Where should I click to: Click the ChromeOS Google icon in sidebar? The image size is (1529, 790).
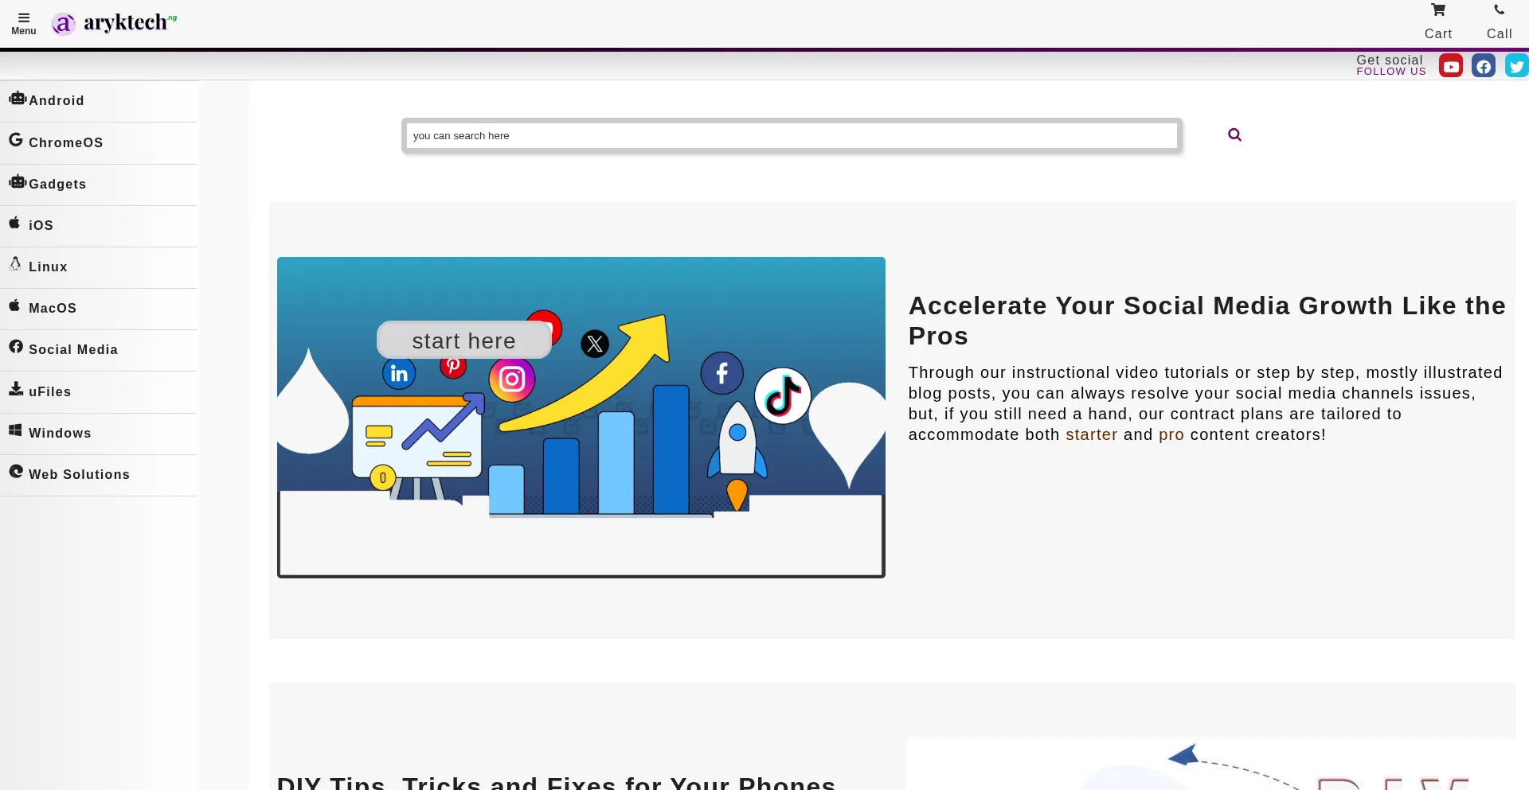pyautogui.click(x=16, y=140)
